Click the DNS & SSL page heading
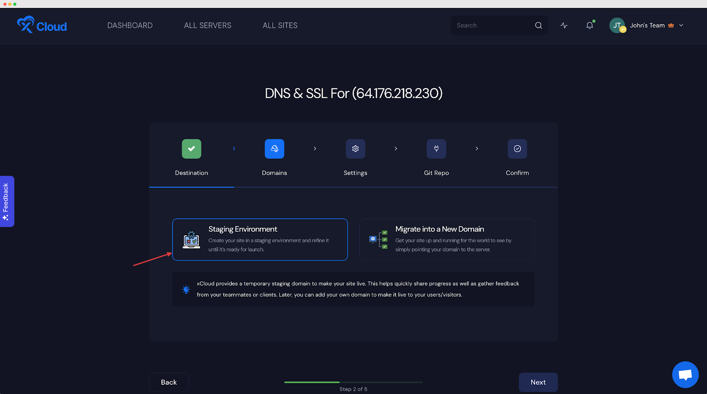The image size is (707, 394). [x=353, y=93]
